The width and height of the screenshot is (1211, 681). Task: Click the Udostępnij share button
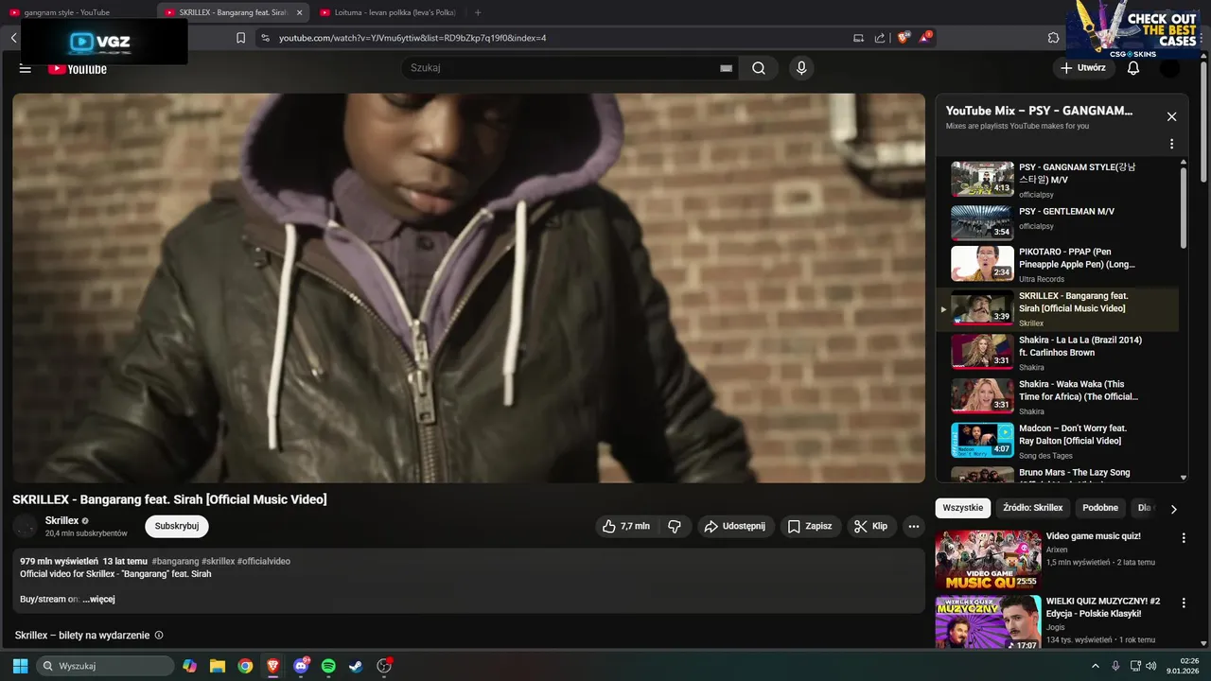click(x=735, y=526)
